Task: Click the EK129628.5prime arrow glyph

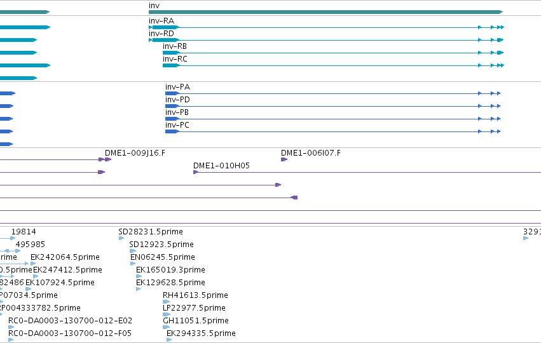Action: pos(139,289)
